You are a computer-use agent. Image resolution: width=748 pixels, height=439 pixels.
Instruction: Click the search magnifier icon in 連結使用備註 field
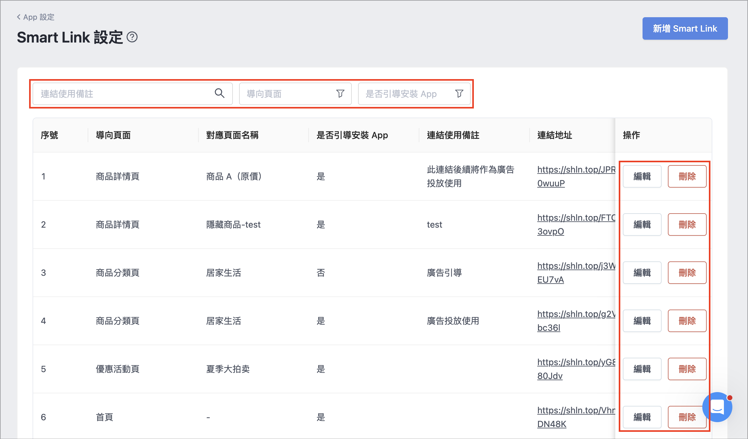click(219, 93)
